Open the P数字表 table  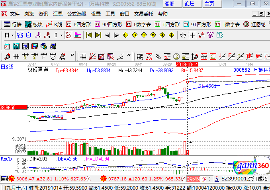[x=139, y=24]
